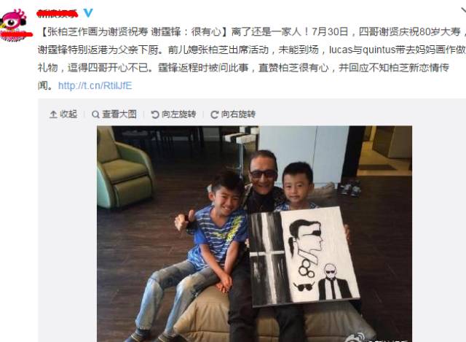Screen dimensions: 466x342
Task: Open the post options chevron at top right
Action: (463, 11)
